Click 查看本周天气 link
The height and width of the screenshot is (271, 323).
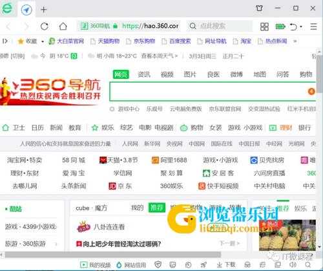(x=160, y=56)
